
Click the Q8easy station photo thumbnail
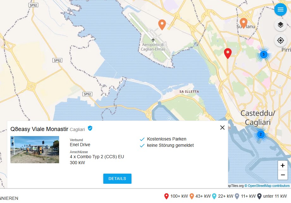(x=35, y=149)
